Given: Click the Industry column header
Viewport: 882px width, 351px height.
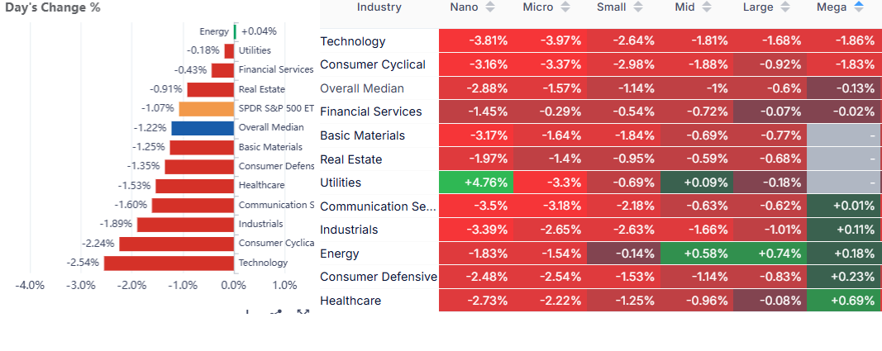Looking at the screenshot, I should pyautogui.click(x=379, y=7).
